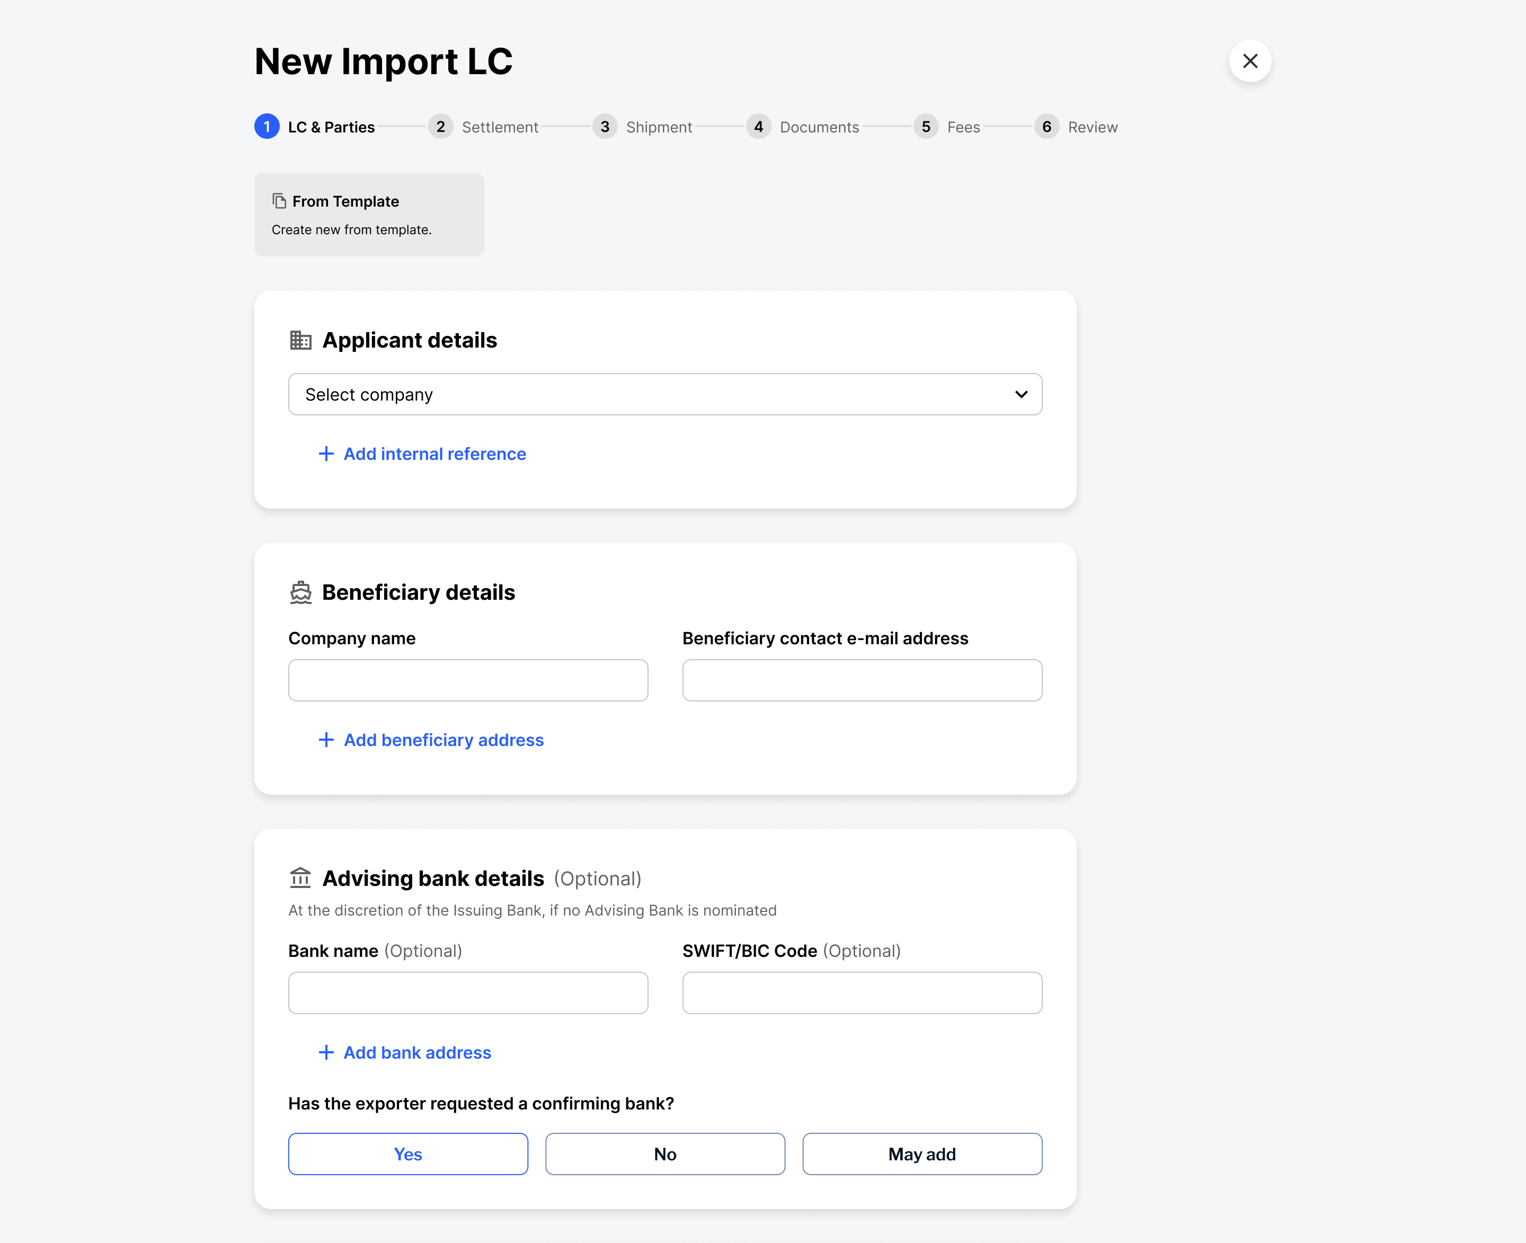Click the chevron arrow in Select company
The width and height of the screenshot is (1526, 1243).
point(1021,395)
